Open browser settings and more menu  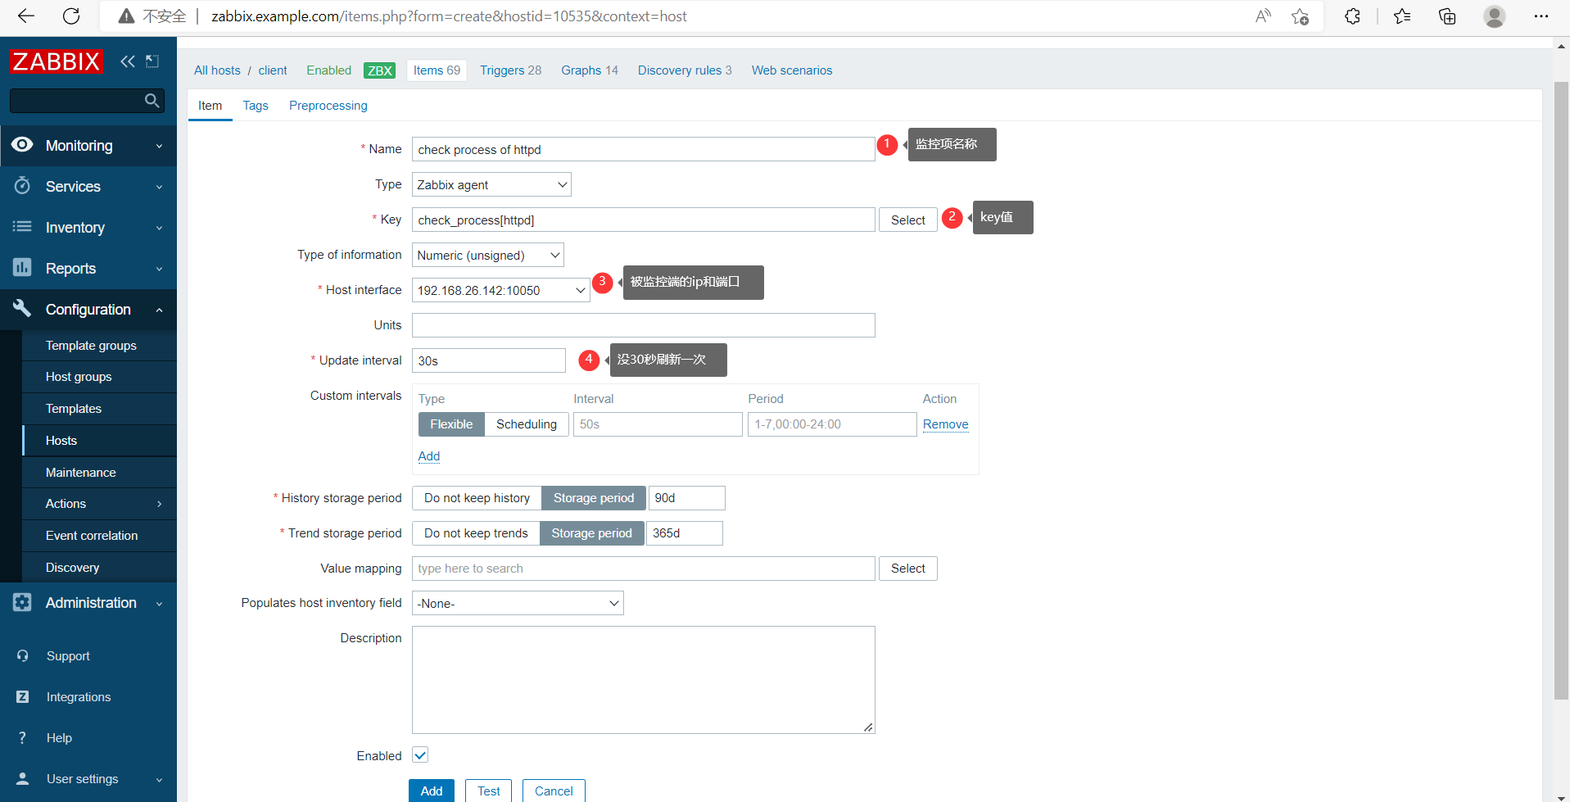pyautogui.click(x=1541, y=16)
